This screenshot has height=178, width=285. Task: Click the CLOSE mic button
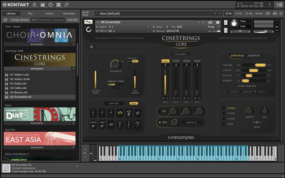click(176, 61)
